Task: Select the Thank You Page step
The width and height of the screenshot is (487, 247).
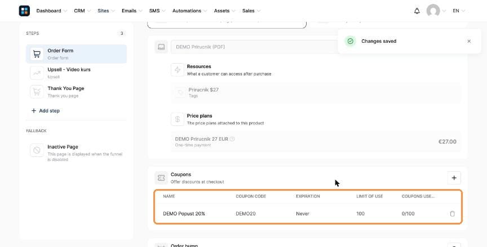Action: [77, 92]
